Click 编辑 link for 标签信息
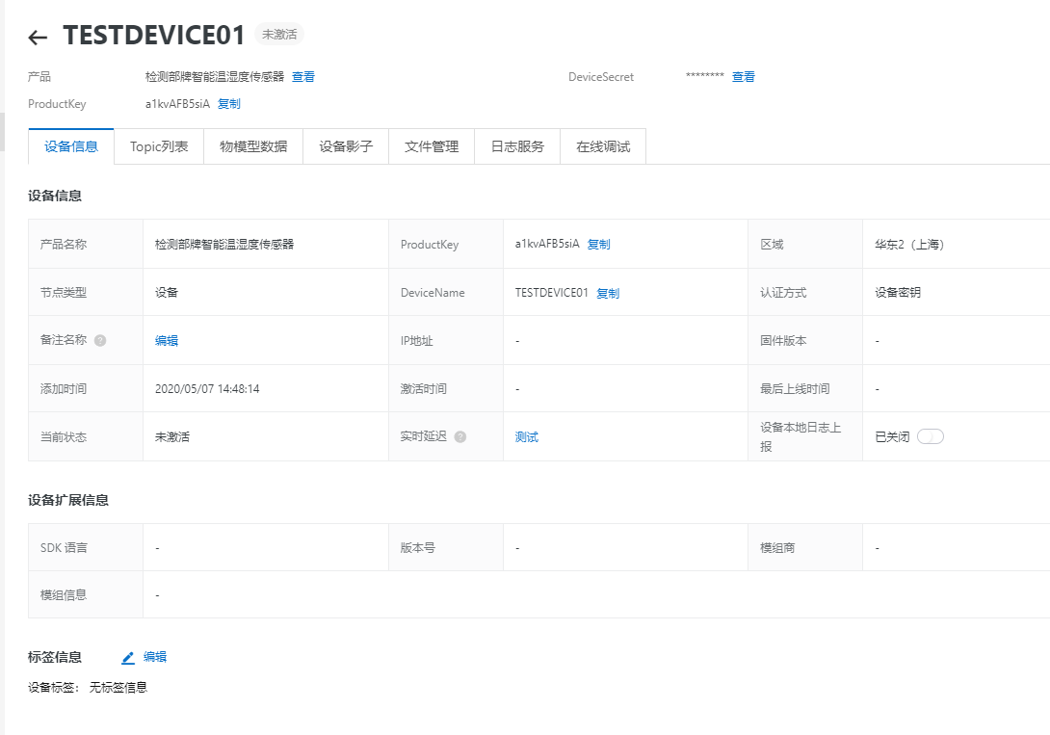The width and height of the screenshot is (1050, 735). [x=155, y=657]
